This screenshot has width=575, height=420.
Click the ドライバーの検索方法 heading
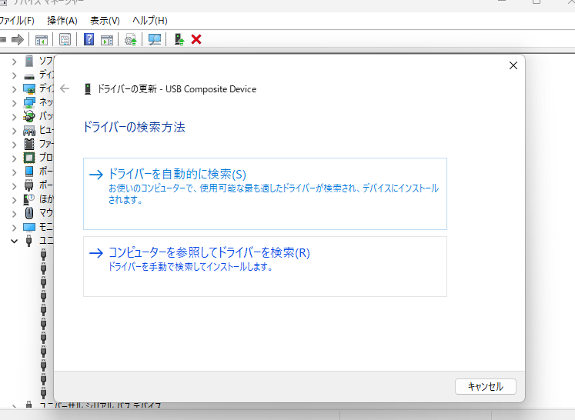(134, 127)
